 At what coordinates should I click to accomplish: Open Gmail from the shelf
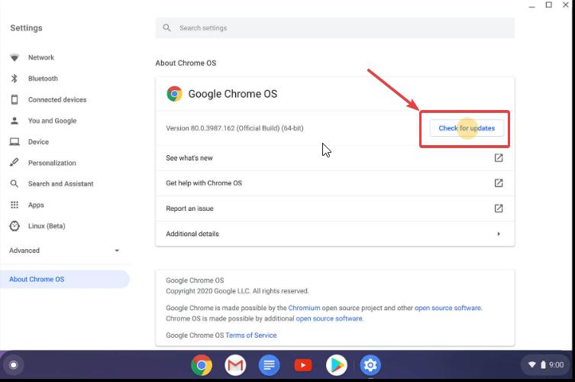tap(235, 365)
